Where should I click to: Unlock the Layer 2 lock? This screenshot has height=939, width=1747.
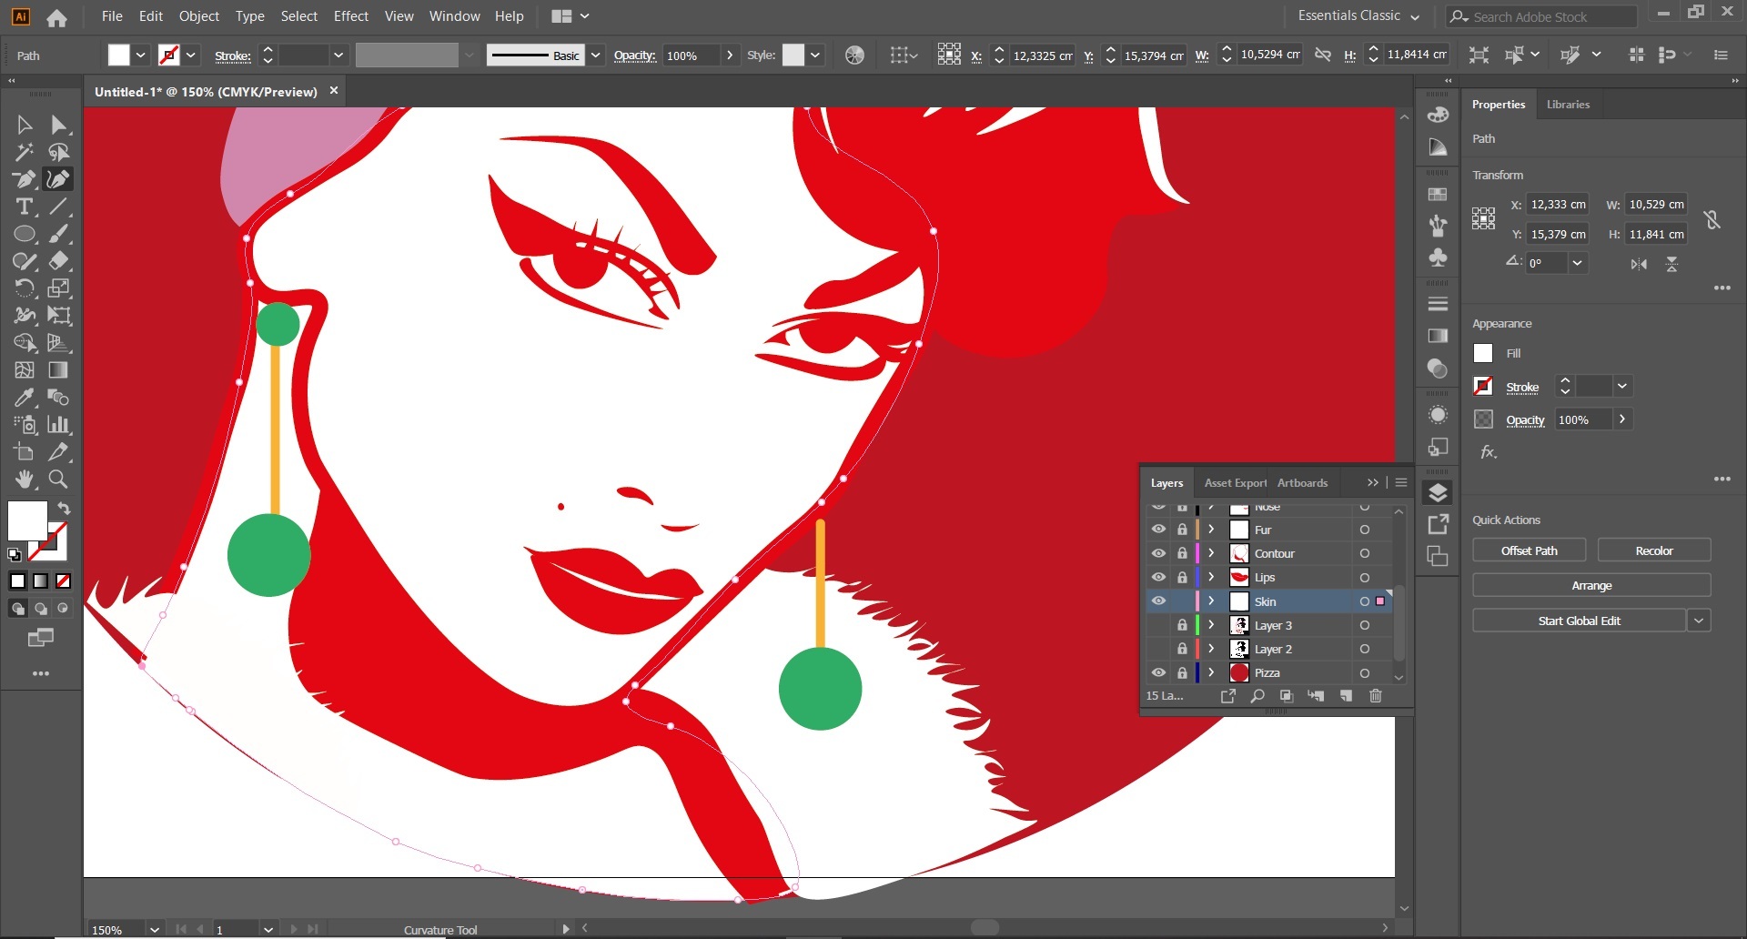(x=1182, y=649)
